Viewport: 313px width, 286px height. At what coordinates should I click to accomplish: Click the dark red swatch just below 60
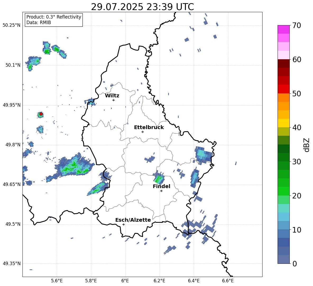(283, 63)
